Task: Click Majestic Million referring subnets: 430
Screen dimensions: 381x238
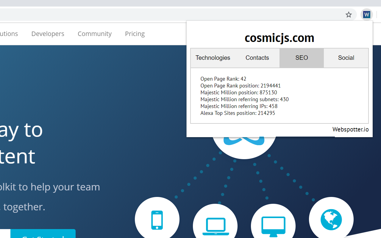Action: tap(244, 99)
